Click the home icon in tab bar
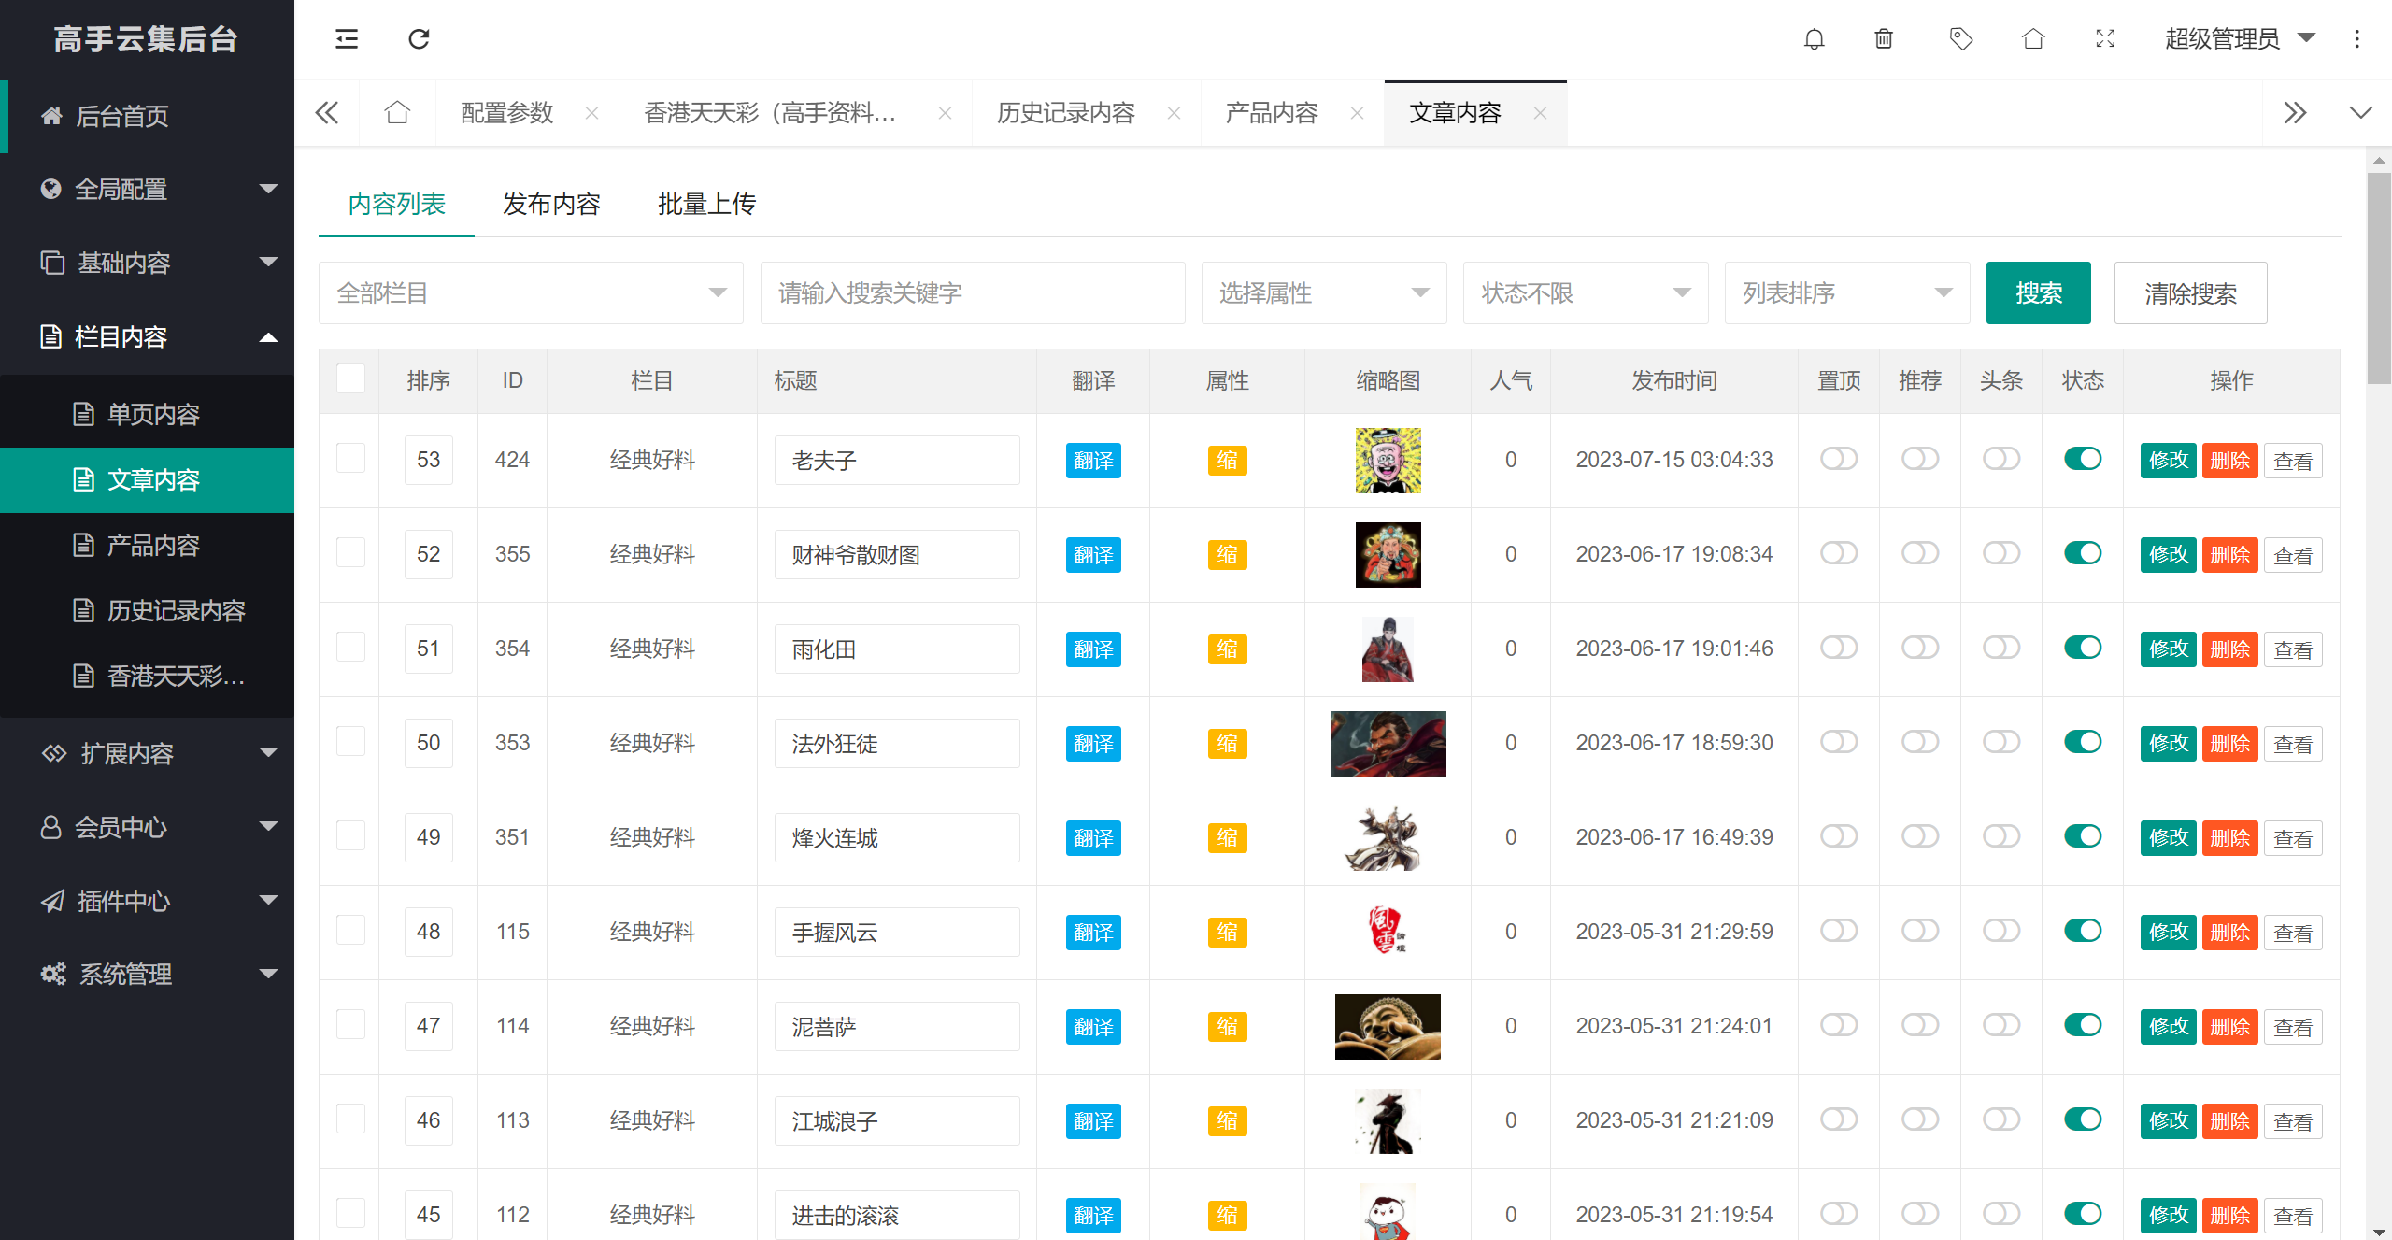2392x1240 pixels. 397,113
